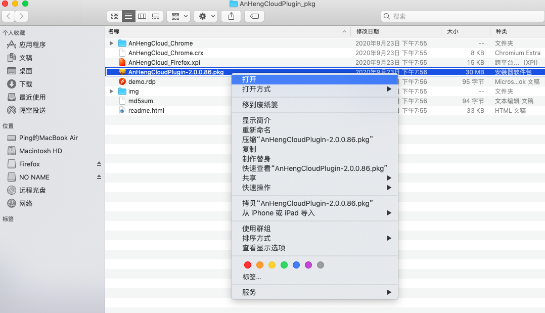The width and height of the screenshot is (545, 313).
Task: Expand the 打开方式 submenu
Action: (x=314, y=89)
